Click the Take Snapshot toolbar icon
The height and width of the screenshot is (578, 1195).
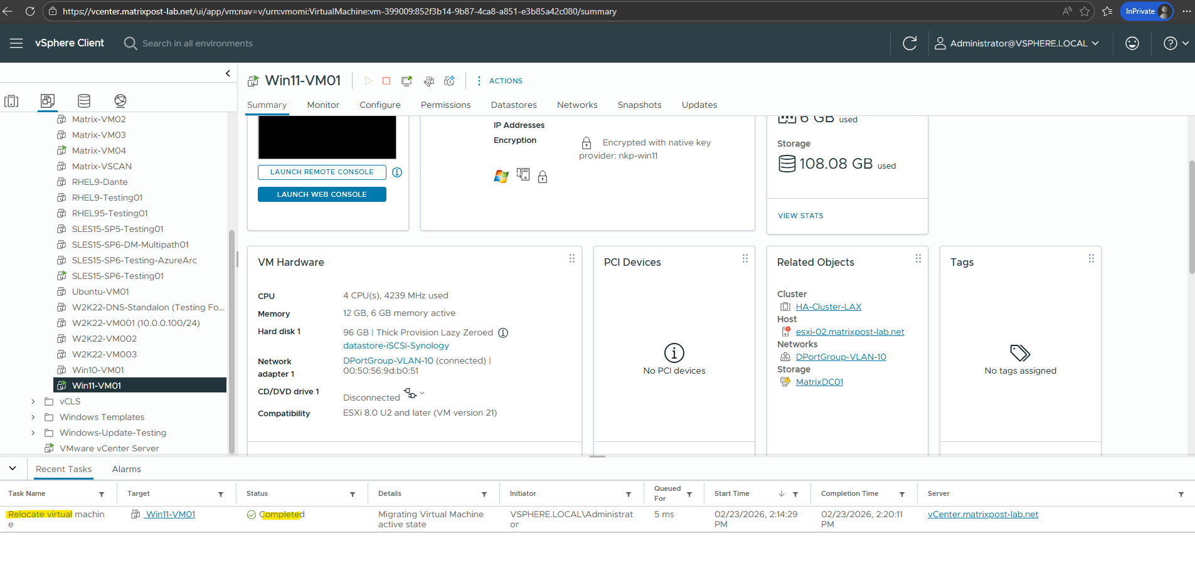tap(449, 81)
